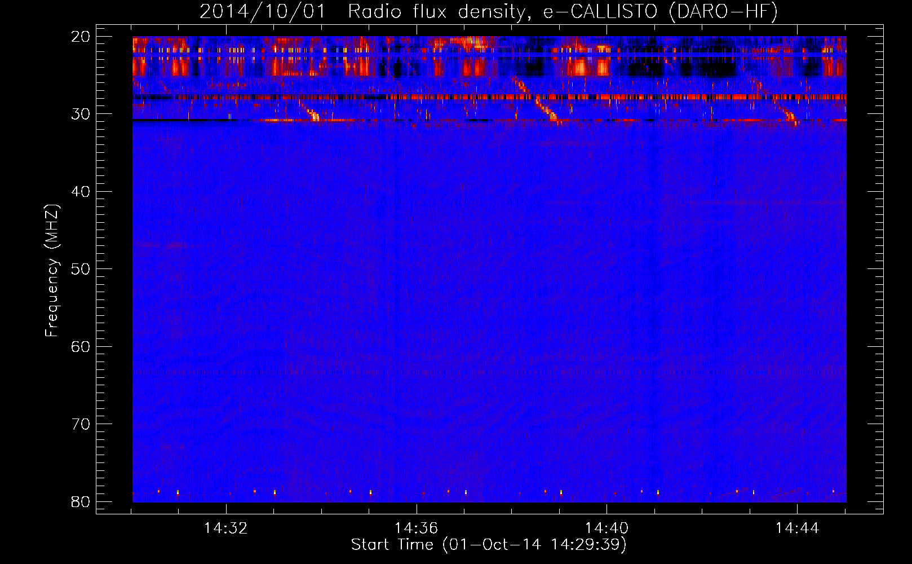This screenshot has height=564, width=912.
Task: Click the 14:44 time tick label
Action: click(797, 528)
